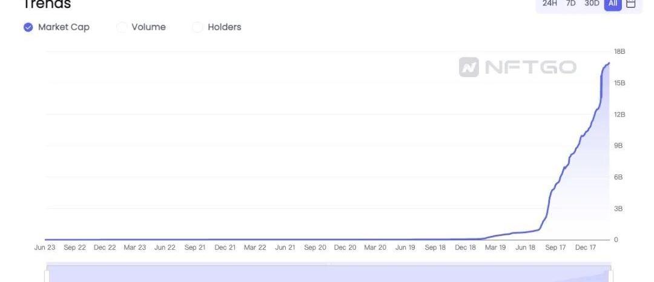The image size is (654, 282).
Task: Select the All time range
Action: 613,4
